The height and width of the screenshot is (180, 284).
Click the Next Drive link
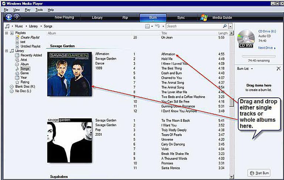267,48
